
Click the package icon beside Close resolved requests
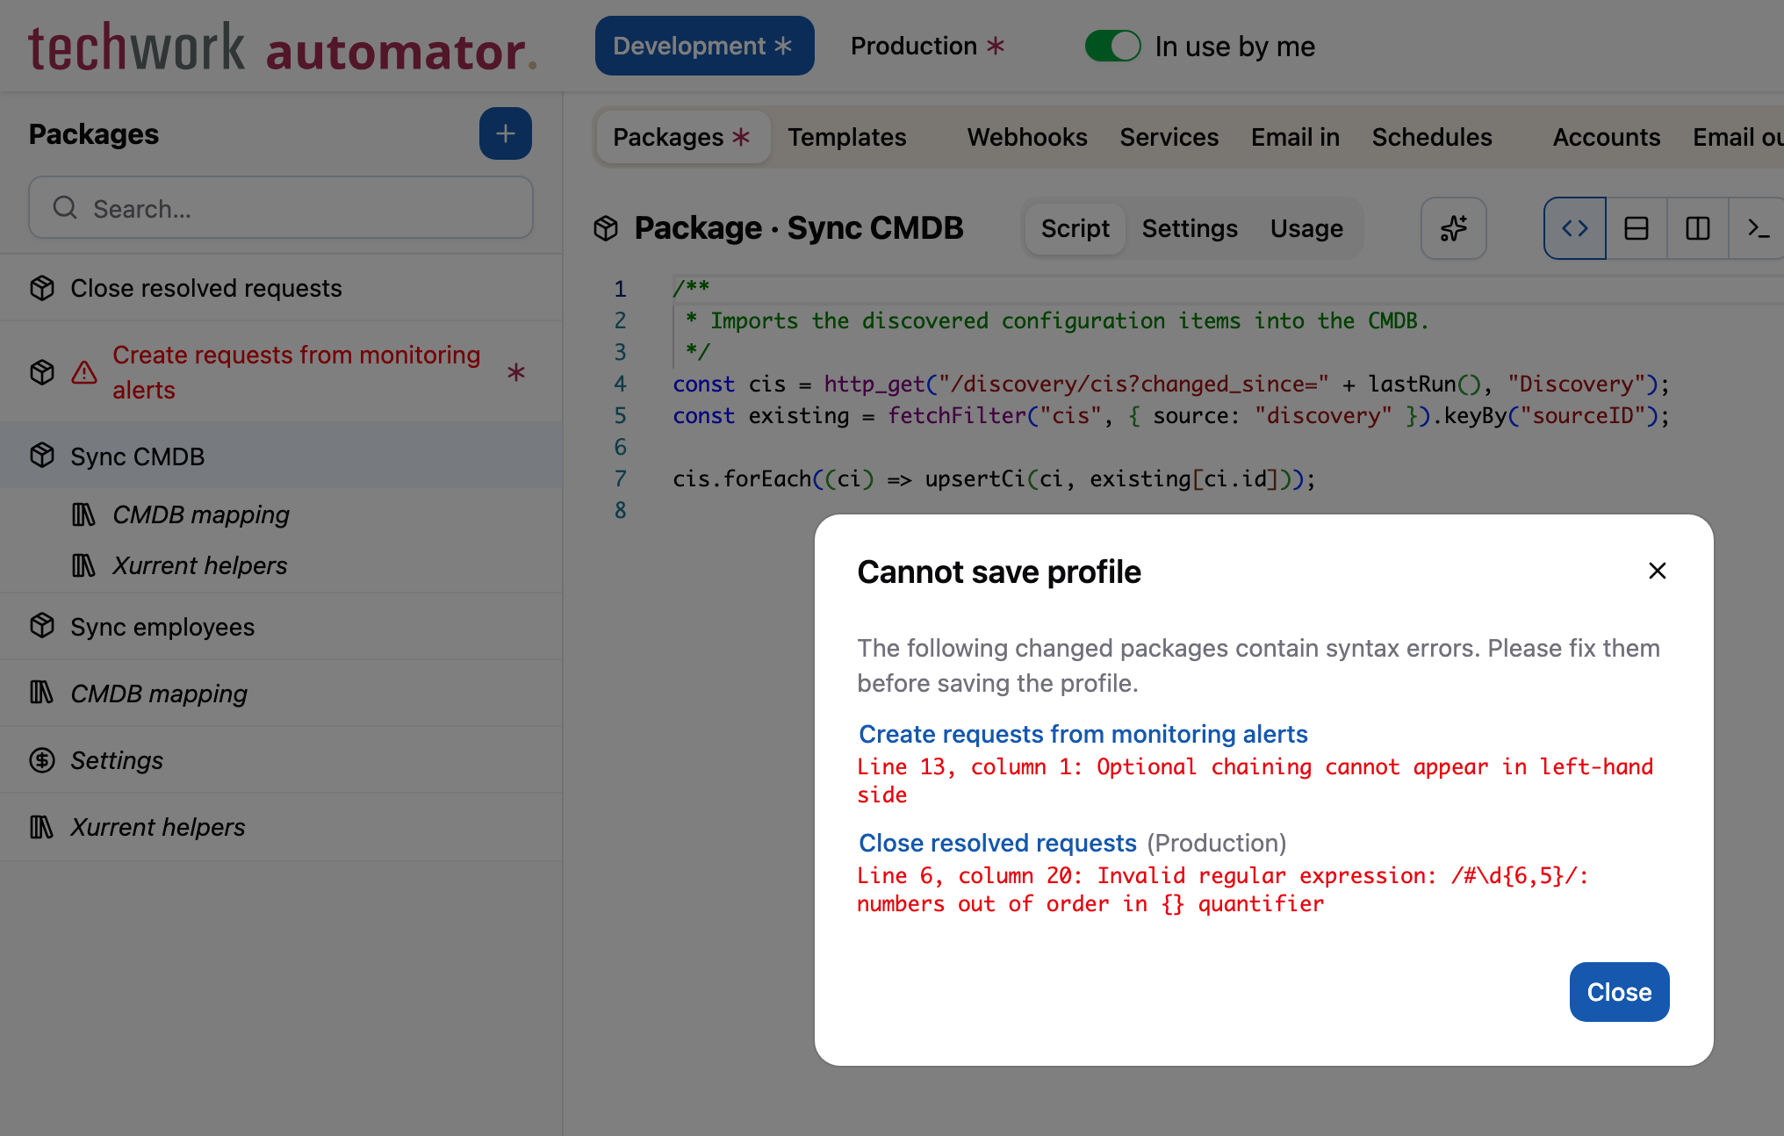pyautogui.click(x=42, y=288)
